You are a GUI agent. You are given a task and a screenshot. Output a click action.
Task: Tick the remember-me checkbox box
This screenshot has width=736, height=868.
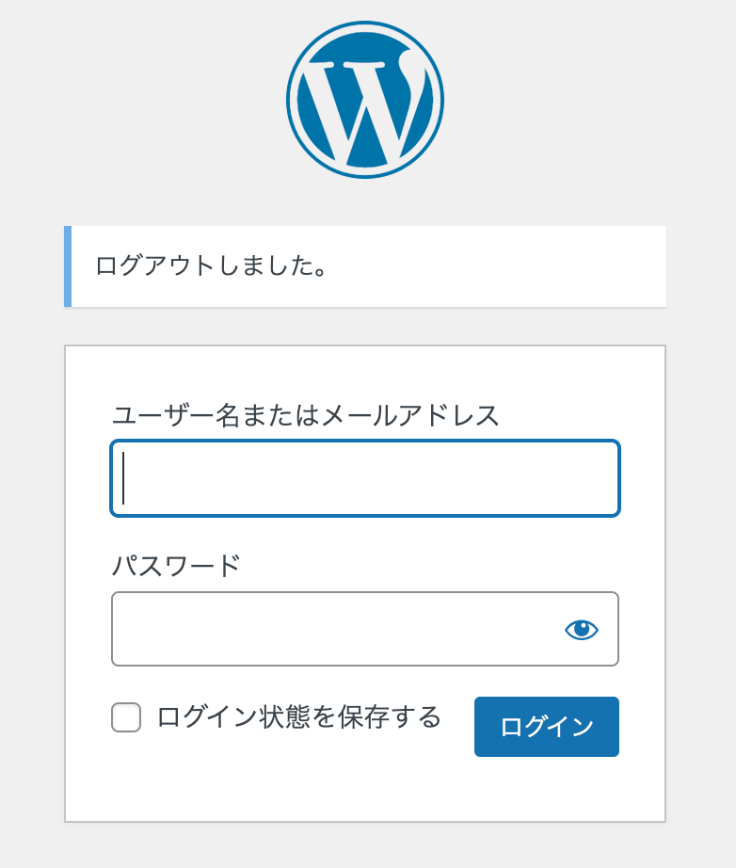click(126, 718)
